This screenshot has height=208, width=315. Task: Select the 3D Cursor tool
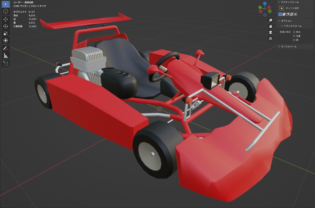pos(6,11)
